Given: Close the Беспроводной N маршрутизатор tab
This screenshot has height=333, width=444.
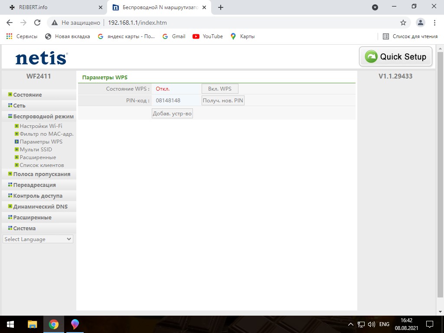Looking at the screenshot, I should point(204,8).
